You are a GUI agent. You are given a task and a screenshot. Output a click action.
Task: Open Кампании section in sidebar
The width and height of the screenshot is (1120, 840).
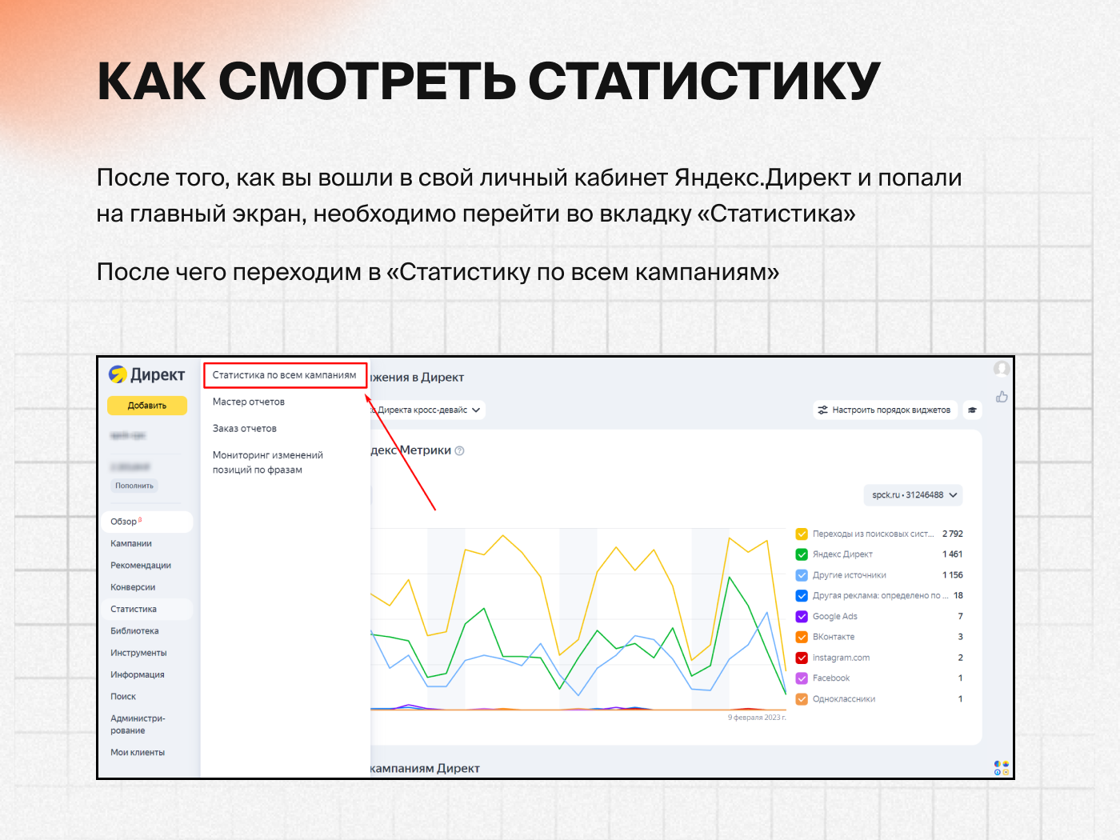(131, 543)
